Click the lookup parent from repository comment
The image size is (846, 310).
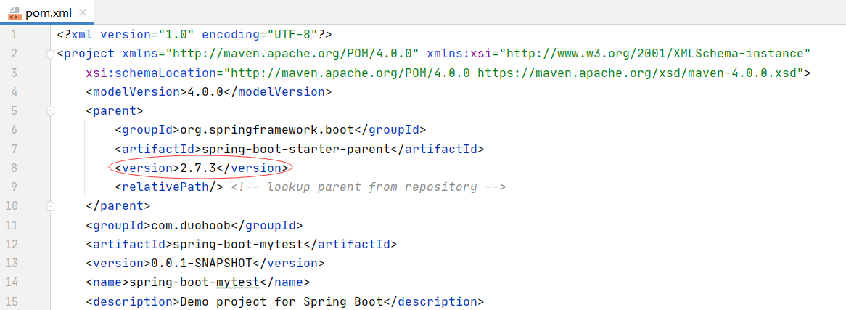(x=368, y=187)
